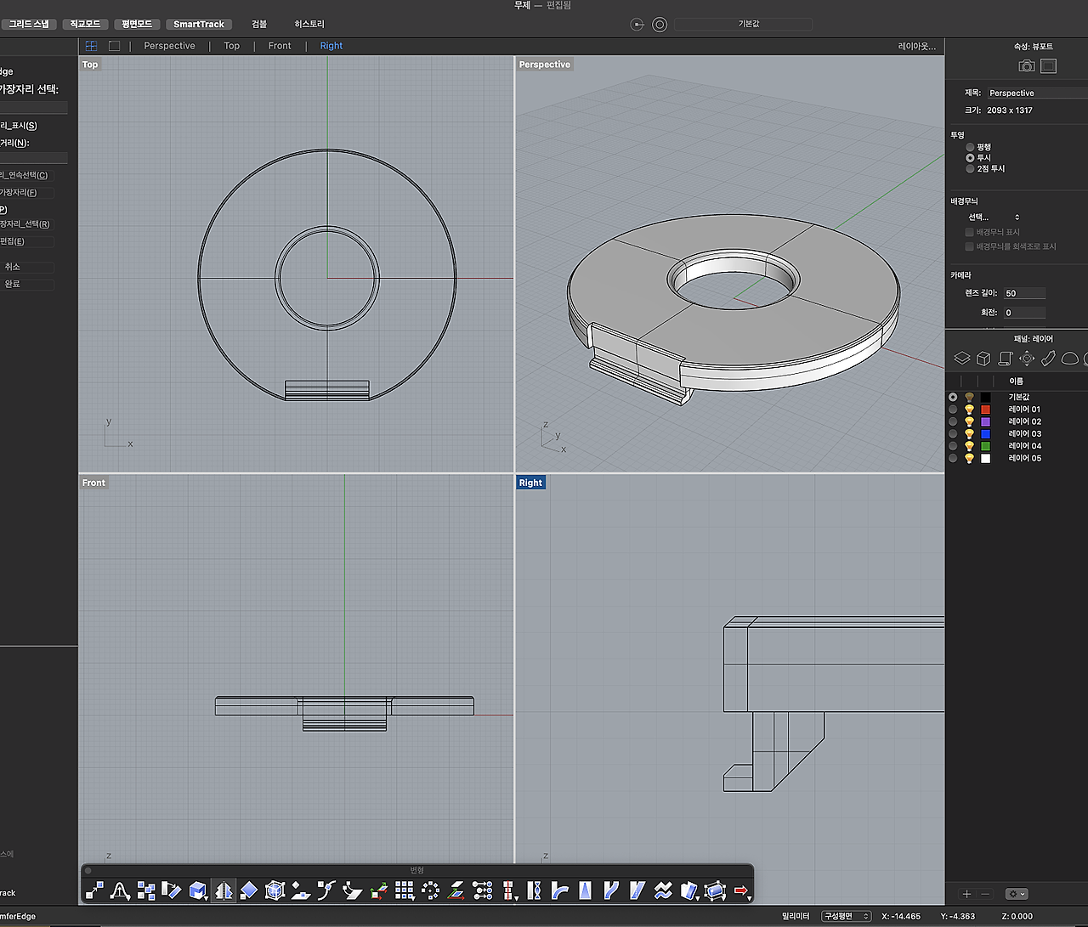Select the Rectangular array grid icon

(405, 890)
